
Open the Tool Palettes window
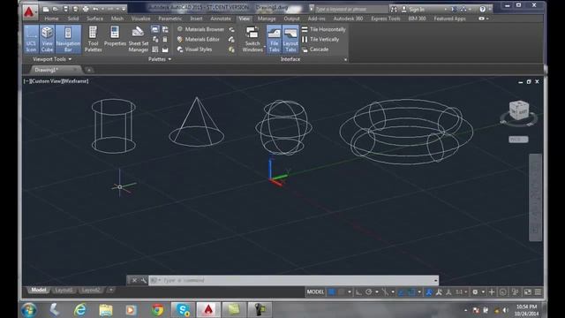[x=93, y=39]
